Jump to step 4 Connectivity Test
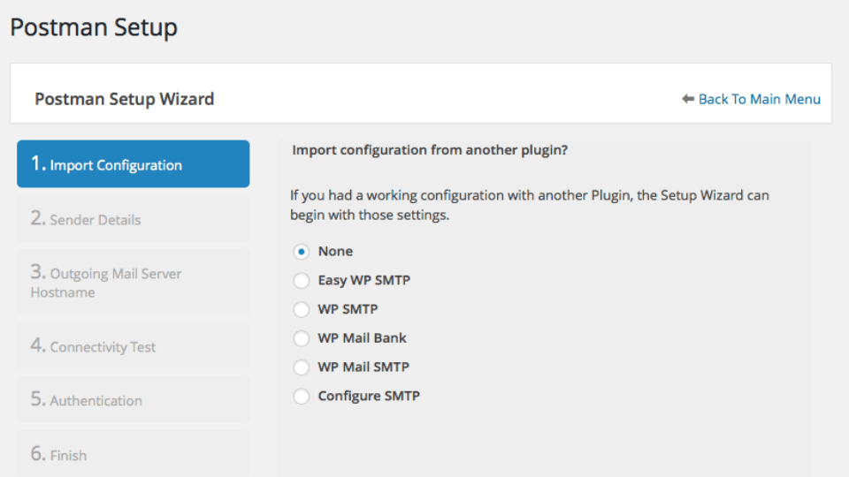849x477 pixels. point(134,345)
